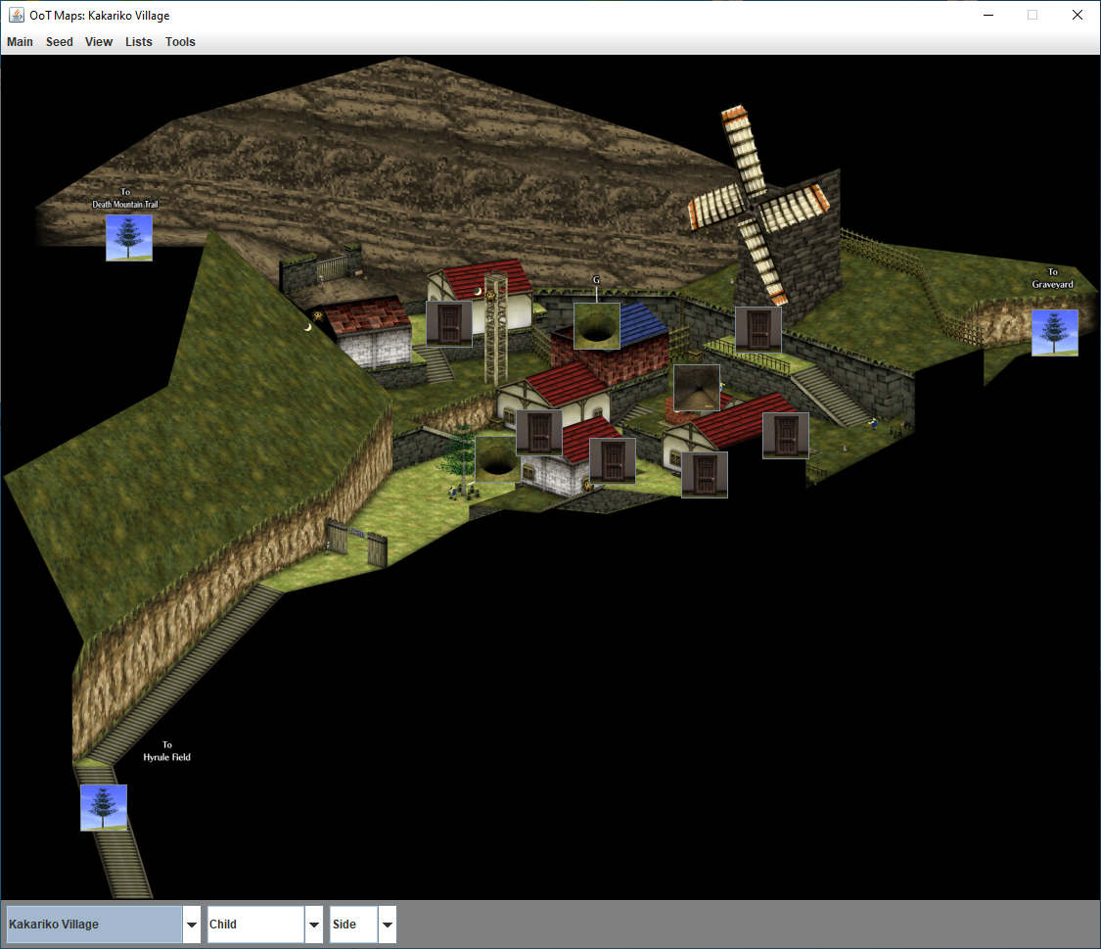Click the moon icon on upper red-roof house
Image resolution: width=1101 pixels, height=949 pixels.
point(479,291)
